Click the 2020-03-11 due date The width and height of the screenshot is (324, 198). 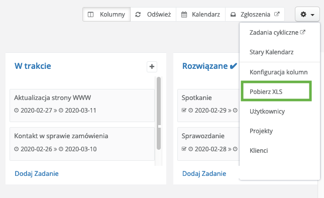[81, 111]
